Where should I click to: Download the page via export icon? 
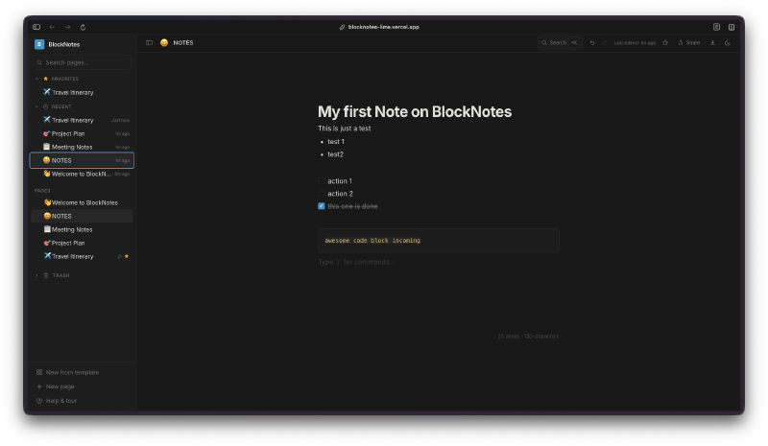point(712,42)
